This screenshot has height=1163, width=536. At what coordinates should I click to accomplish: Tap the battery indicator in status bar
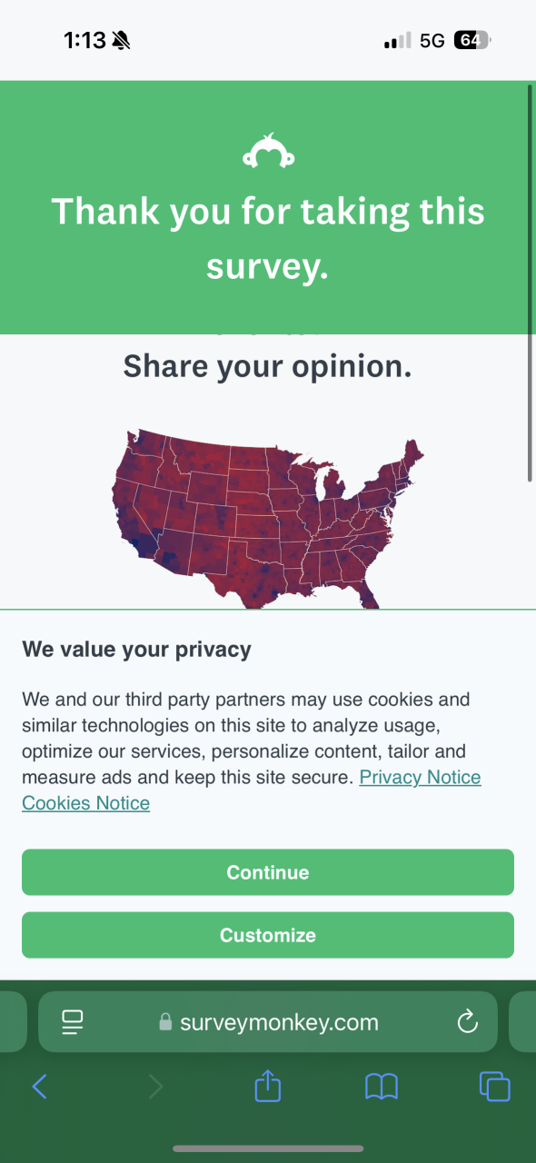472,40
